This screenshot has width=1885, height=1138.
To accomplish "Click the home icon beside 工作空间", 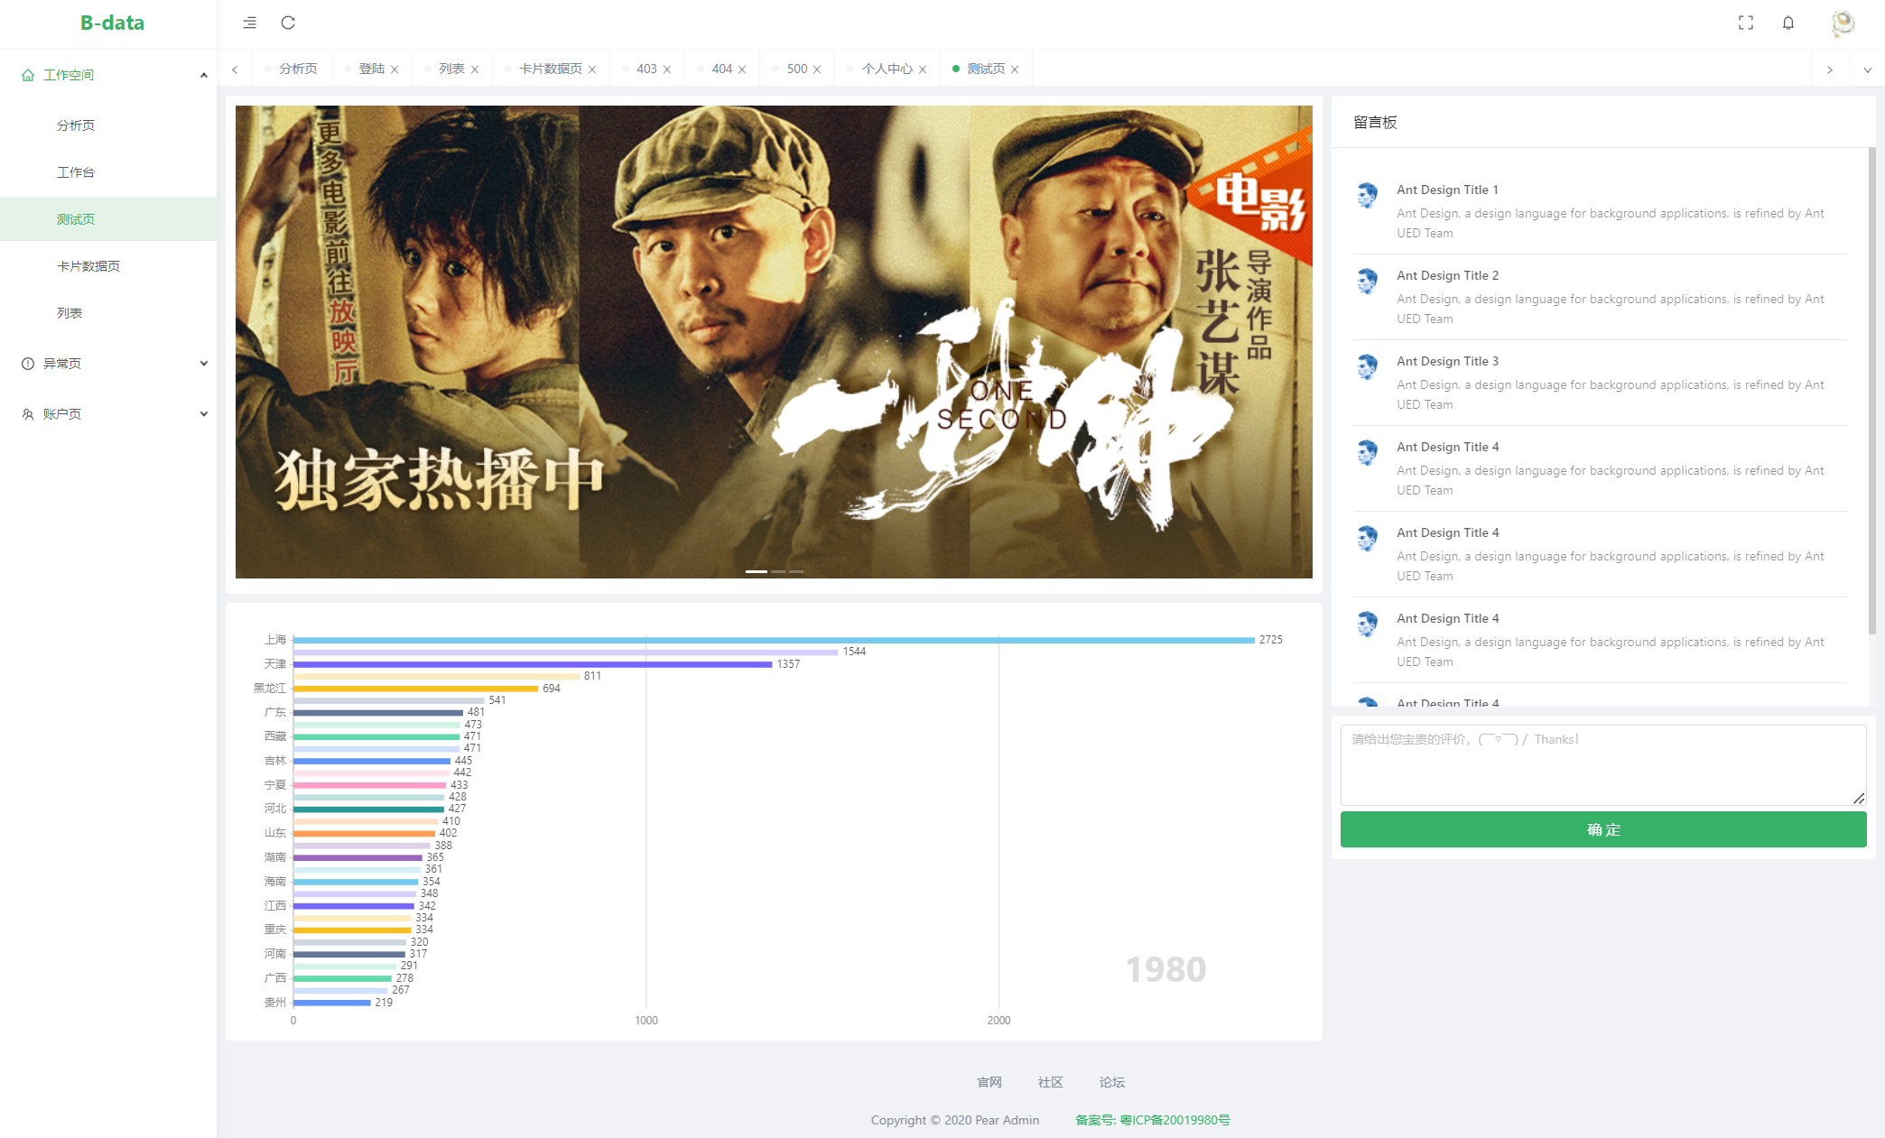I will (x=28, y=75).
